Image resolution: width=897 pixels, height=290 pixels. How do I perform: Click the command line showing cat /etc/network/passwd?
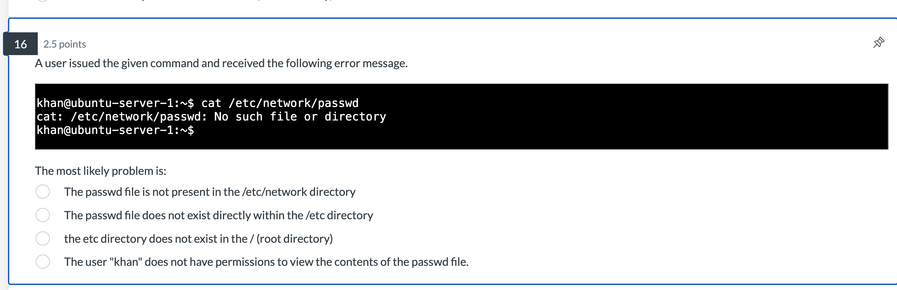coord(197,103)
